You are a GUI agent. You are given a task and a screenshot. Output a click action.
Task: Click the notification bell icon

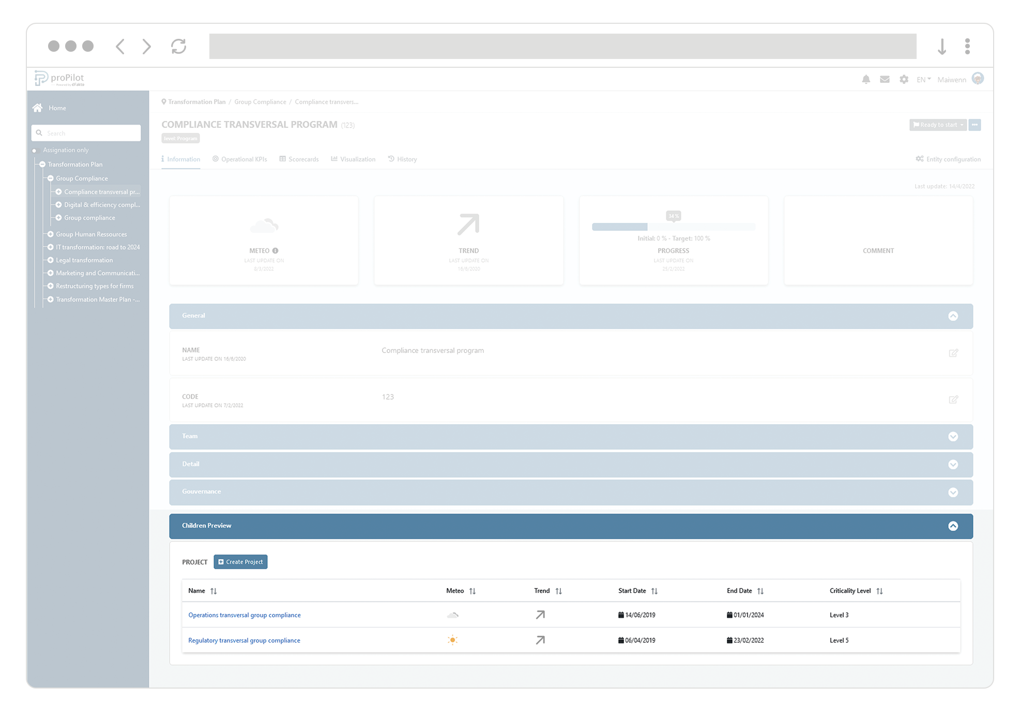coord(866,79)
